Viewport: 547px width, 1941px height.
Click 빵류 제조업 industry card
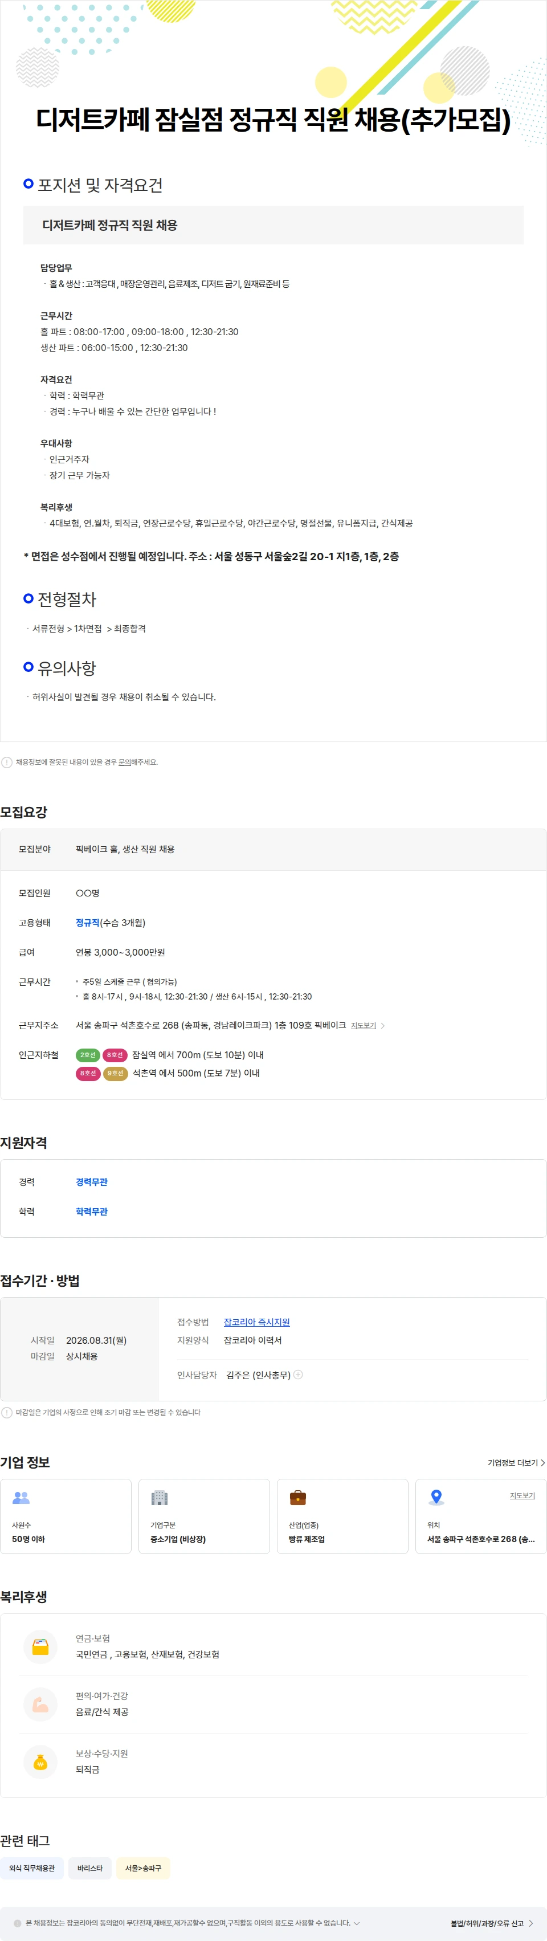click(343, 1516)
